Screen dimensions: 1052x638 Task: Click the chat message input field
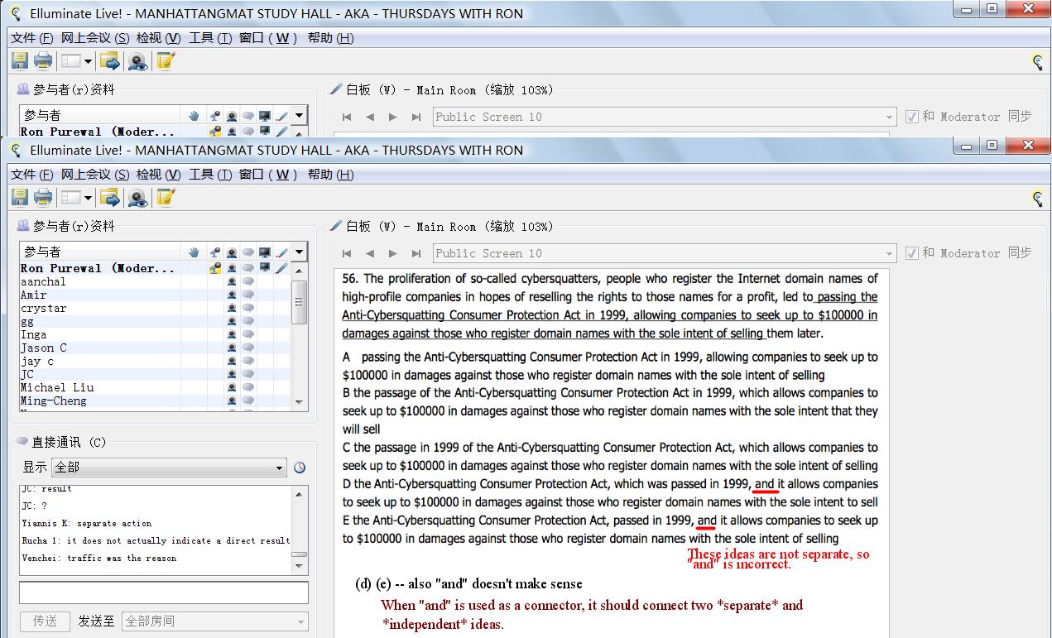(164, 592)
